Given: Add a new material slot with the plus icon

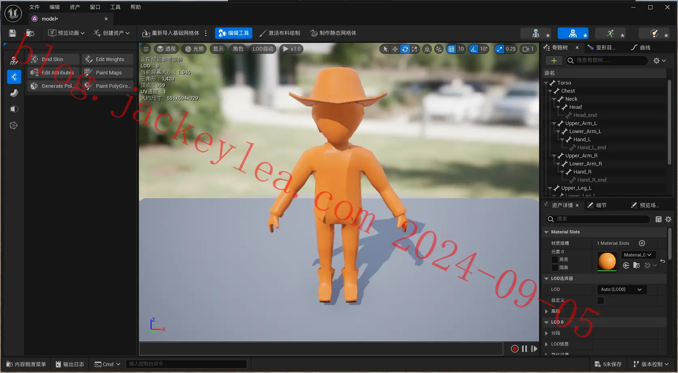Looking at the screenshot, I should [642, 243].
